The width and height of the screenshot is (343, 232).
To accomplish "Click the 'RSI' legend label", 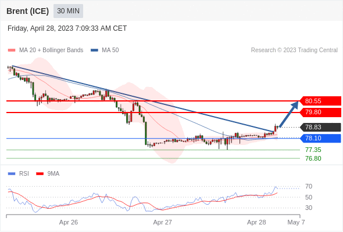I will coord(24,174).
